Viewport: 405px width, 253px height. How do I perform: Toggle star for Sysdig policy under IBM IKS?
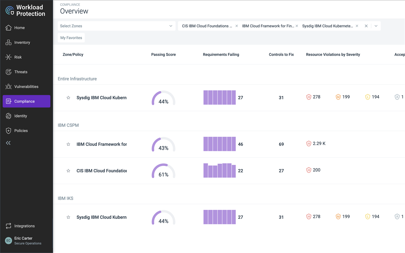click(68, 218)
